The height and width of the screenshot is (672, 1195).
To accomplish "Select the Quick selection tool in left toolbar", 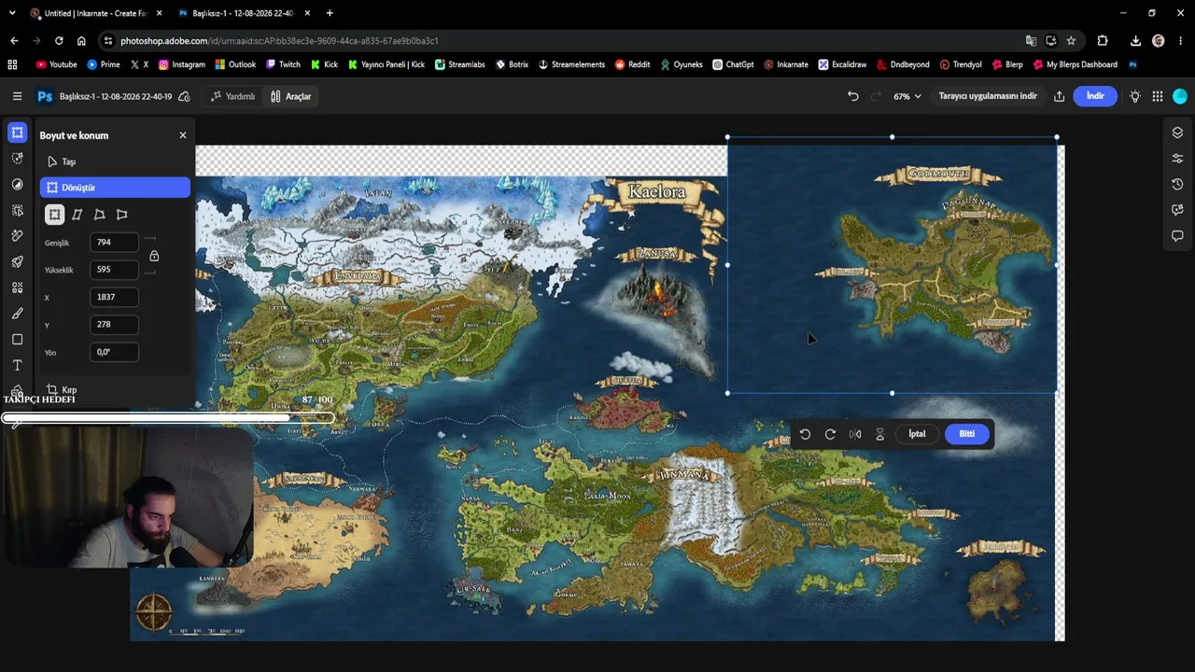I will click(17, 159).
